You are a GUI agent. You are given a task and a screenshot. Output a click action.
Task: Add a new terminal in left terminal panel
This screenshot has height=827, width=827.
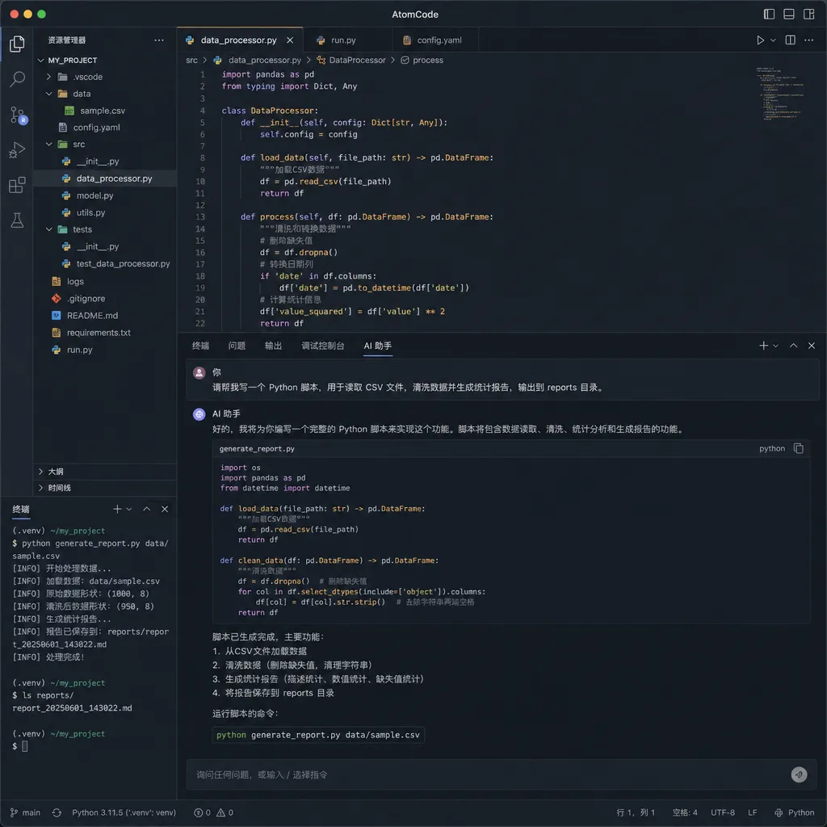[x=117, y=509]
